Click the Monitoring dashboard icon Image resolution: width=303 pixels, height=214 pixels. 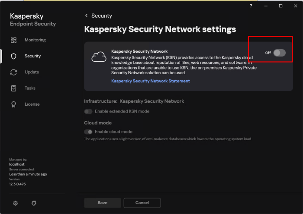pos(13,40)
